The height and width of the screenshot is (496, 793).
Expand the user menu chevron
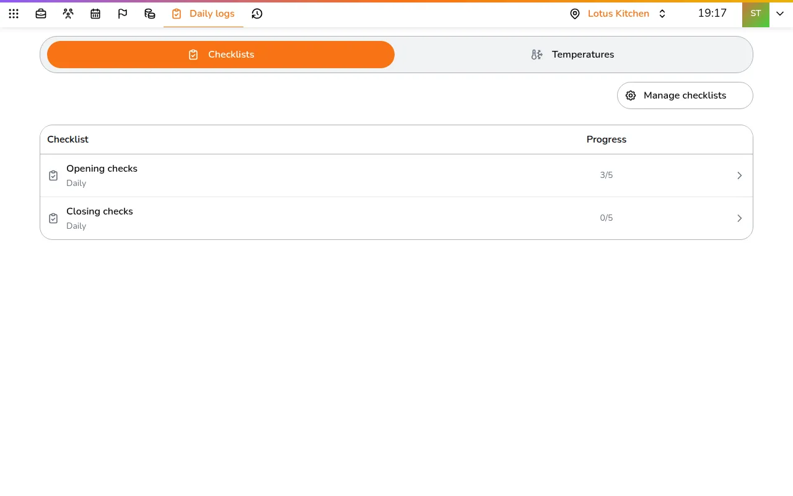(780, 14)
